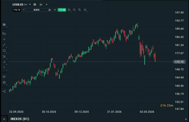
Task: Click the 21.01.2026 date axis label
Action: click(114, 112)
